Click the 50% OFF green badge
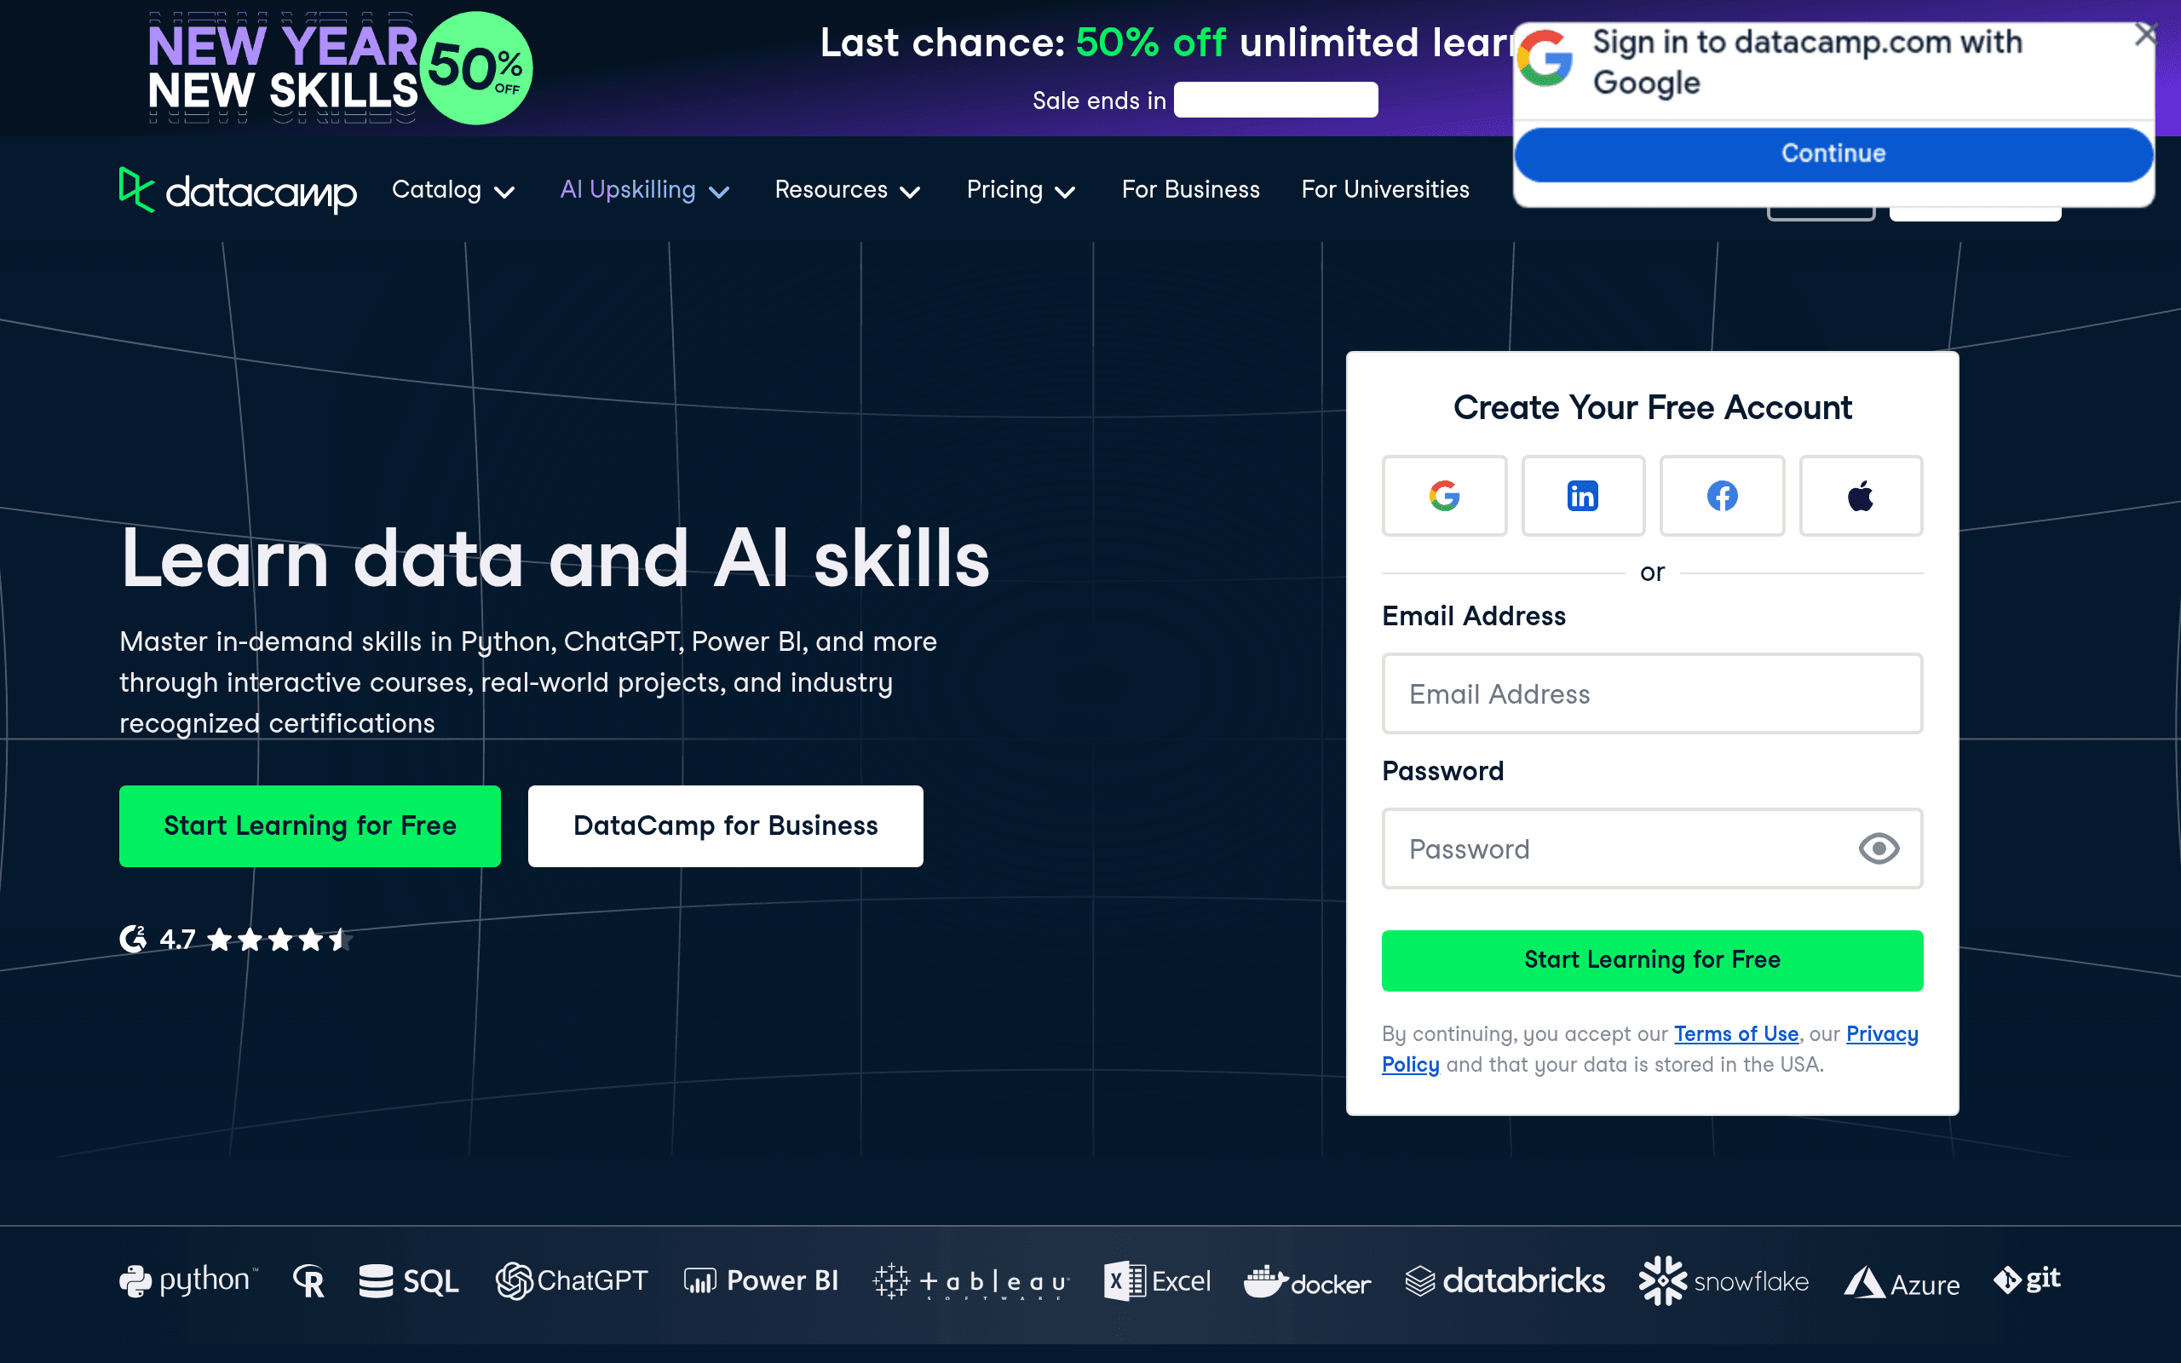Image resolution: width=2181 pixels, height=1363 pixels. tap(476, 68)
